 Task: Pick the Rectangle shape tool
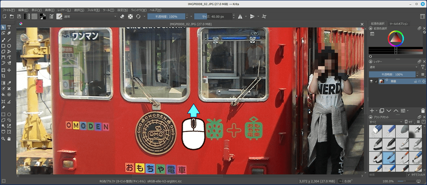pos(3,46)
